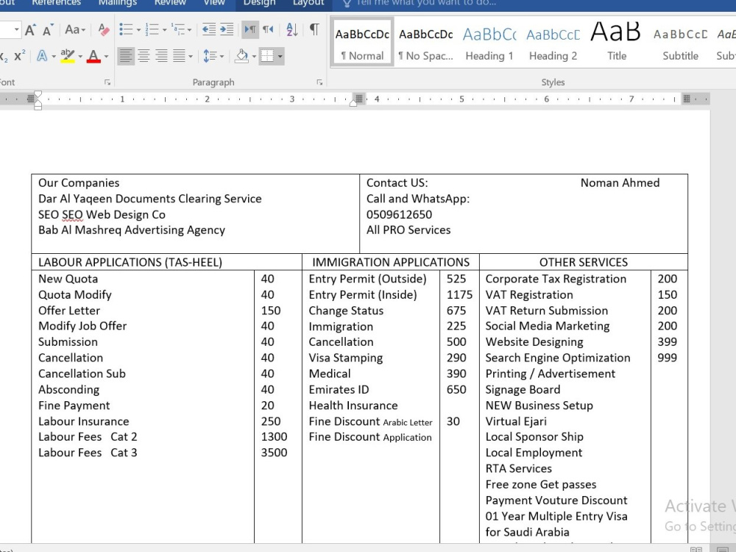Apply shading paint bucket

point(241,57)
